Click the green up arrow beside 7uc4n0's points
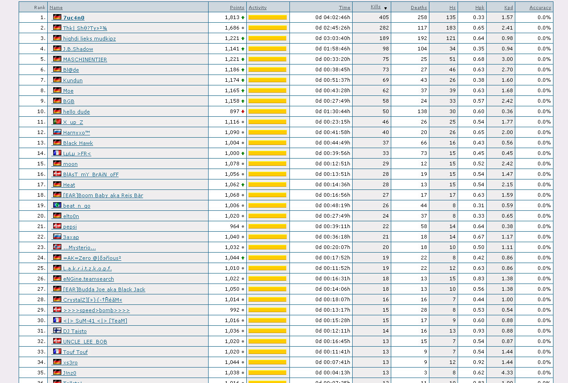568x383 pixels. coord(243,18)
